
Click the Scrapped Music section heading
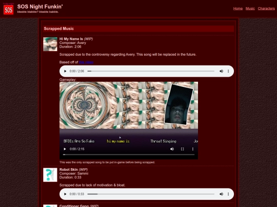coord(59,29)
